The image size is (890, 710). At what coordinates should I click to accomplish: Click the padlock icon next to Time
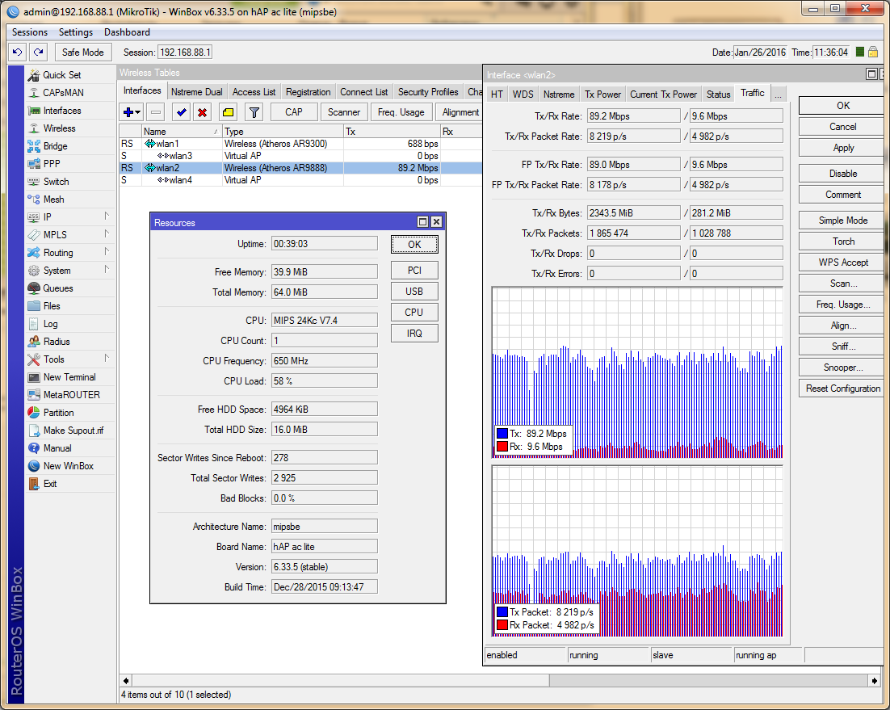tap(873, 52)
